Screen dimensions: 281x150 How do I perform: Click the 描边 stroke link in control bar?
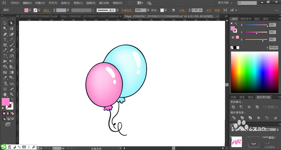point(47,10)
